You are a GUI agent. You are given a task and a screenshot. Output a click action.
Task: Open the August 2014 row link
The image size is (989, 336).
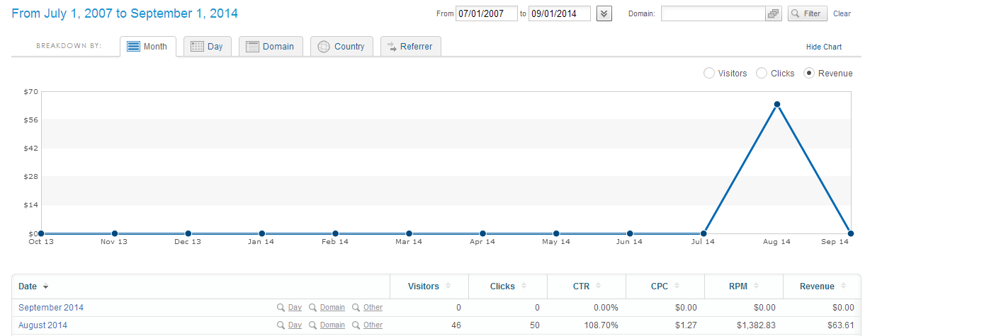click(x=43, y=325)
